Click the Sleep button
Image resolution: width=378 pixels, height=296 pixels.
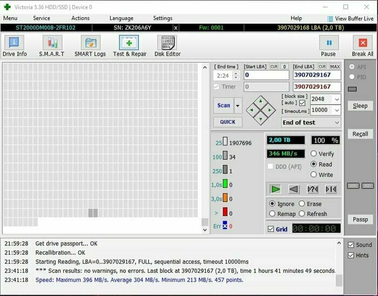coord(360,106)
